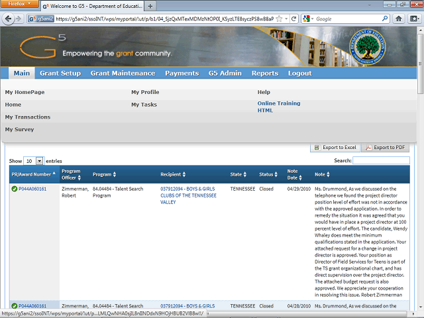
Task: Click the browser address bar URL
Action: tap(165, 19)
